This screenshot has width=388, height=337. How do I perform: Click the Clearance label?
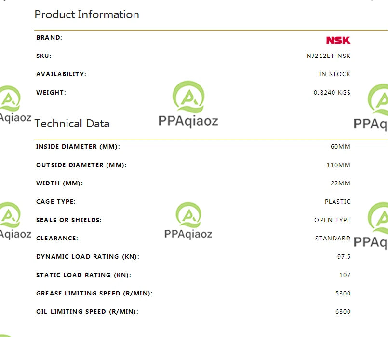coord(57,239)
